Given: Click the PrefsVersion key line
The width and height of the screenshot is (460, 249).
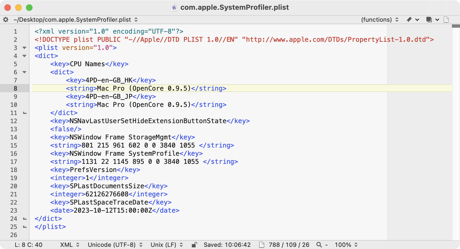Looking at the screenshot, I should [95, 170].
